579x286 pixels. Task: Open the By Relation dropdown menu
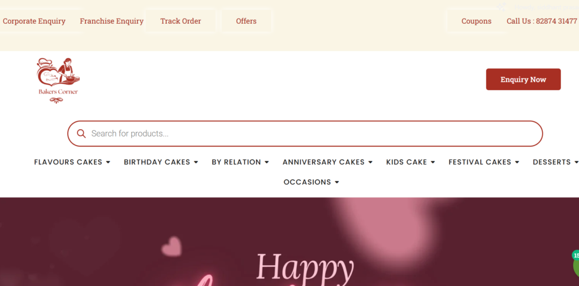pyautogui.click(x=240, y=162)
